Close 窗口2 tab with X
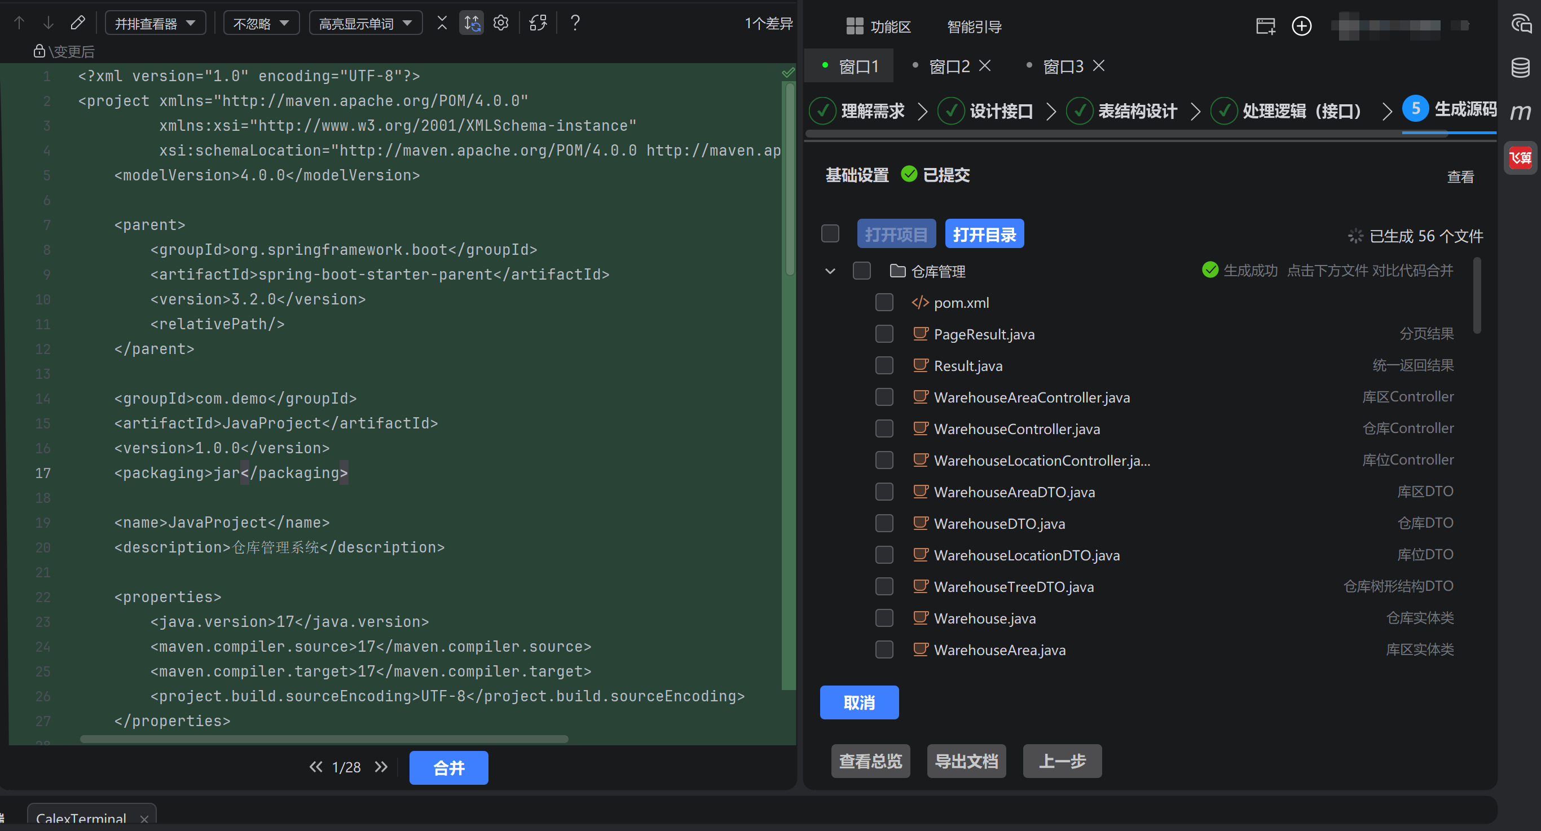The height and width of the screenshot is (831, 1541). 985,66
